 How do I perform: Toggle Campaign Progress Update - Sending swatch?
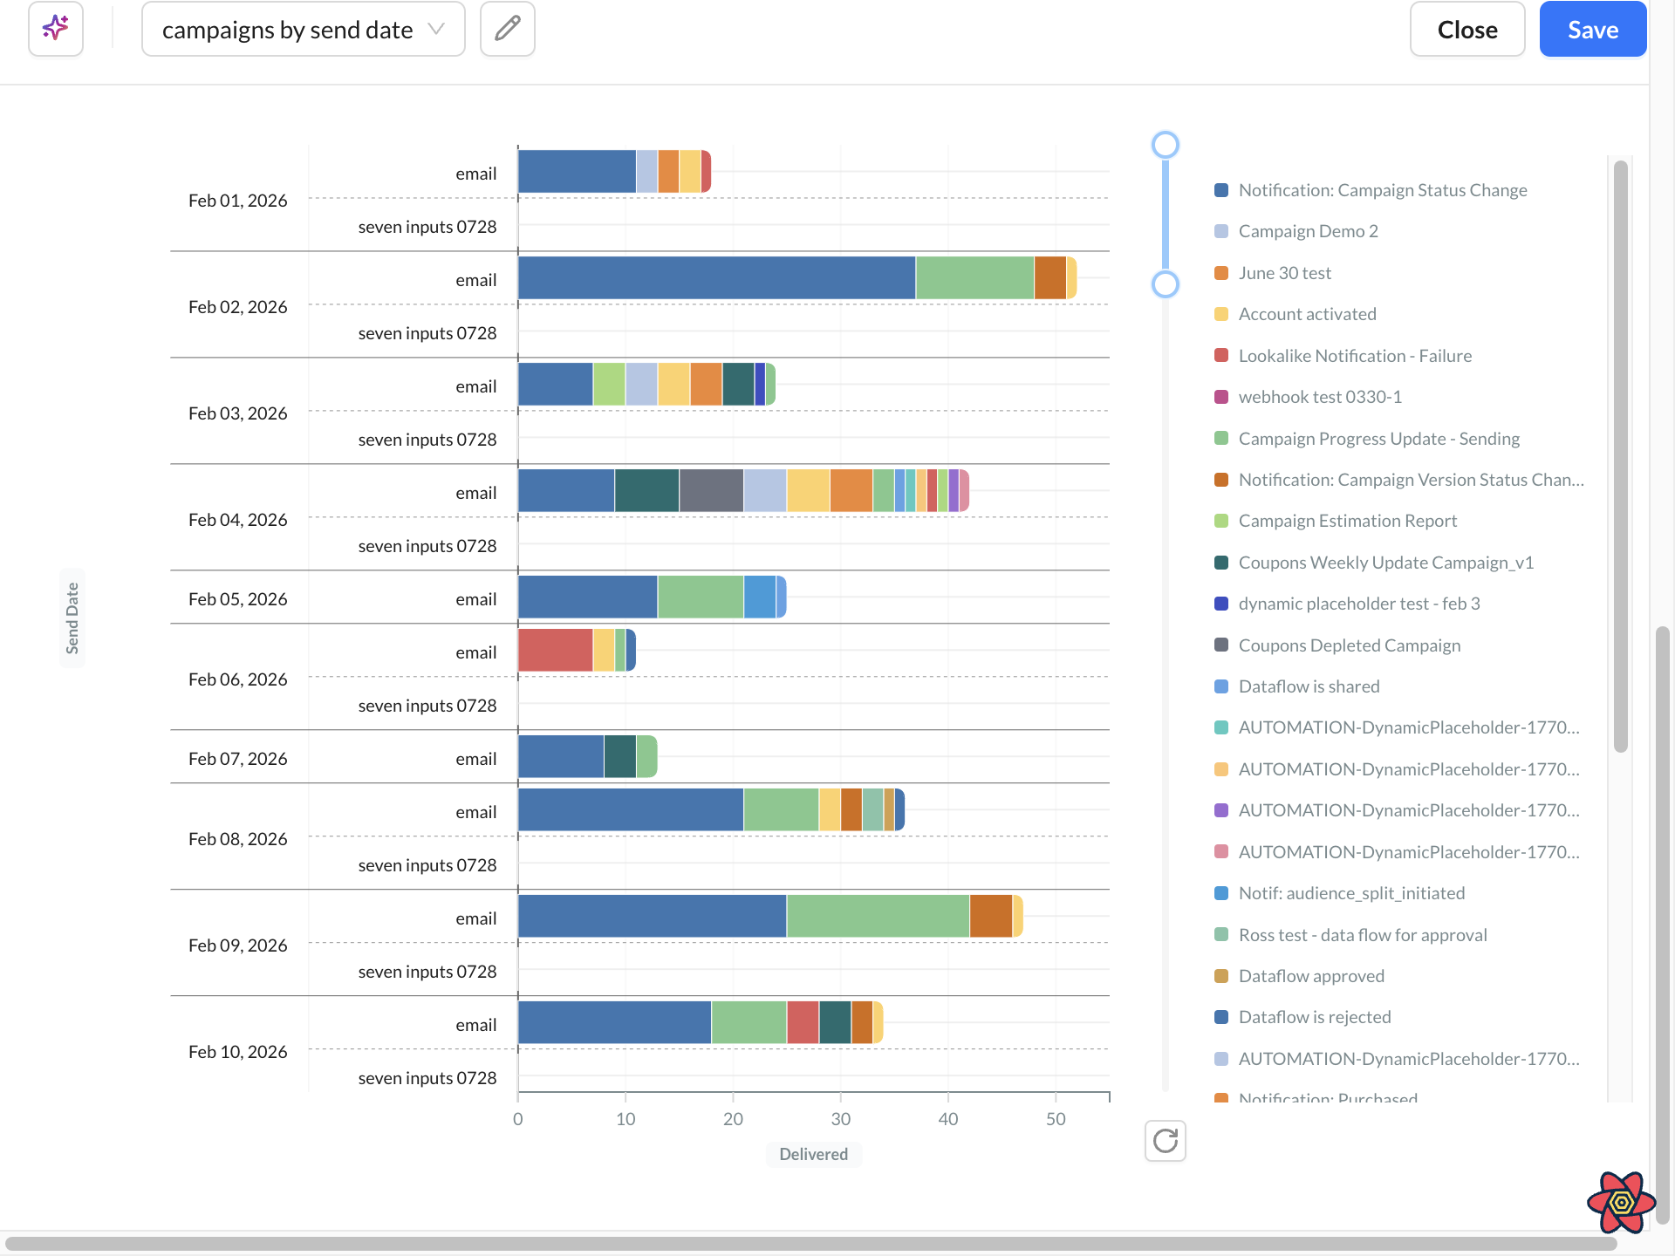[1221, 439]
